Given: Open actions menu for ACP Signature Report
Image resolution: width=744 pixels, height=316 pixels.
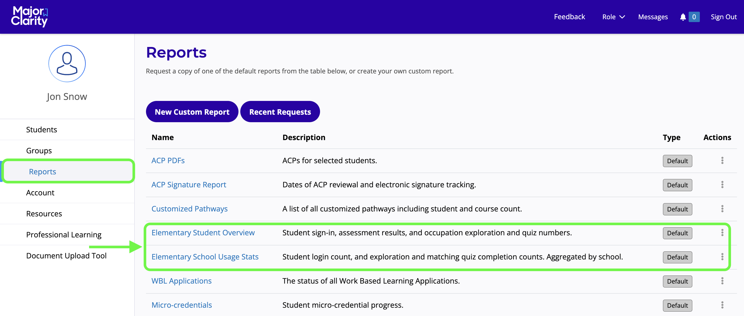Looking at the screenshot, I should (722, 184).
